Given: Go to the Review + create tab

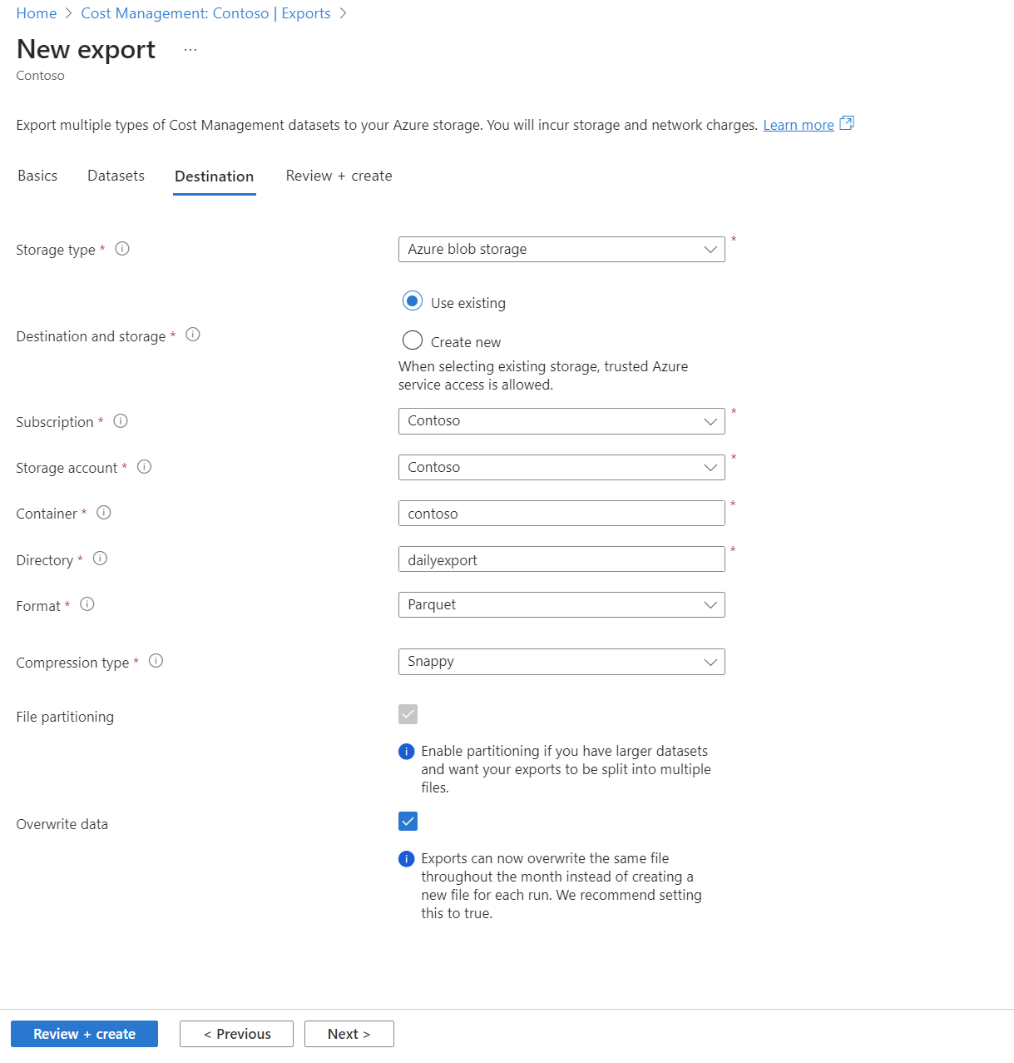Looking at the screenshot, I should click(x=339, y=176).
